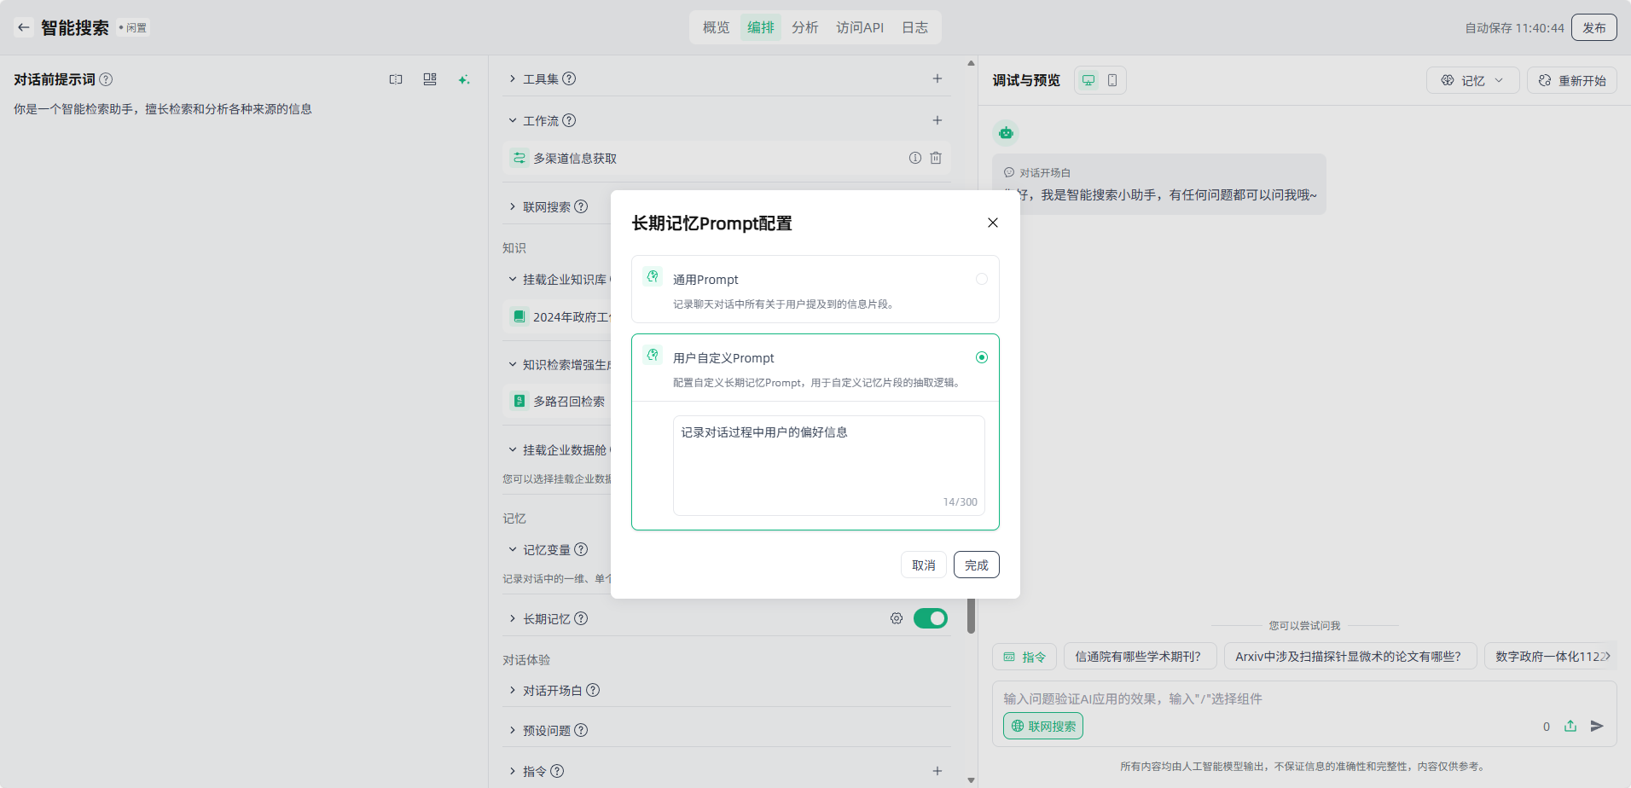Switch preview to mobile device icon

pyautogui.click(x=1112, y=80)
